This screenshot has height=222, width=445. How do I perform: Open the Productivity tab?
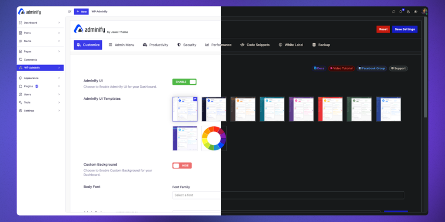(x=156, y=45)
